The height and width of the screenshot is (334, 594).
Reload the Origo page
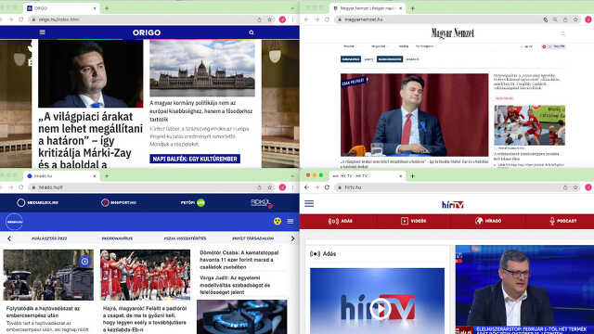[x=21, y=19]
